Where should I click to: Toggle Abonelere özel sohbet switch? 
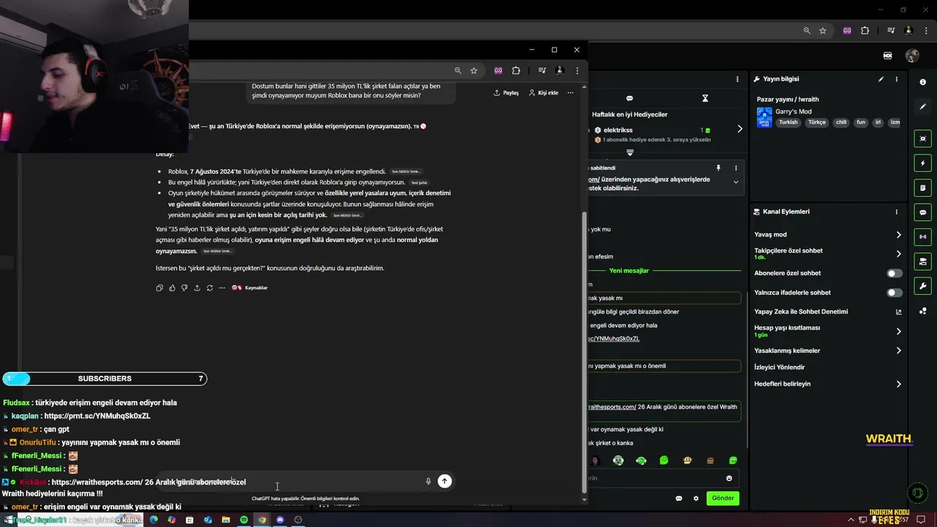coord(895,273)
